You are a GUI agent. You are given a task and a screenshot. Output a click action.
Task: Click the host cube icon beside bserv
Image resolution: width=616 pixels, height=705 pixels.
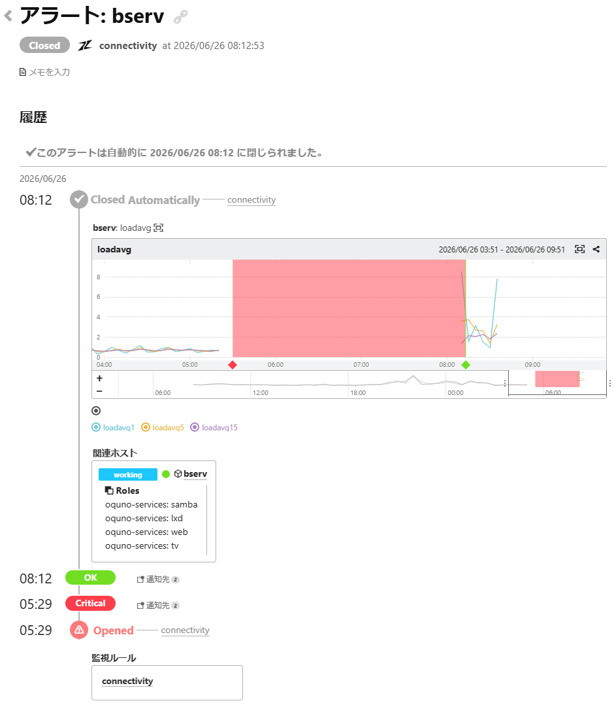(x=178, y=474)
